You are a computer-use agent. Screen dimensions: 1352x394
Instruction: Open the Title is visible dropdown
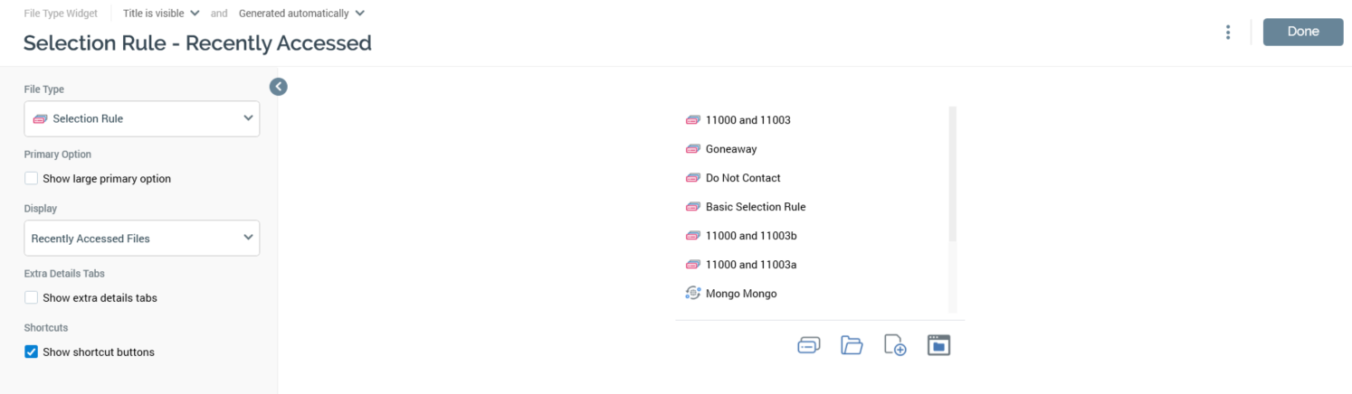click(161, 14)
